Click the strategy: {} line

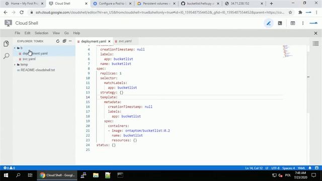point(112,93)
